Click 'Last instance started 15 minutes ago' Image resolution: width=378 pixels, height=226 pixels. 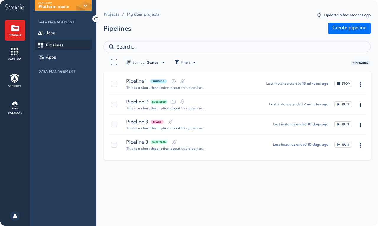pyautogui.click(x=297, y=84)
